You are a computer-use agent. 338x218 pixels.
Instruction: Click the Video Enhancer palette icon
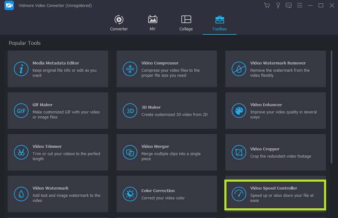238,111
